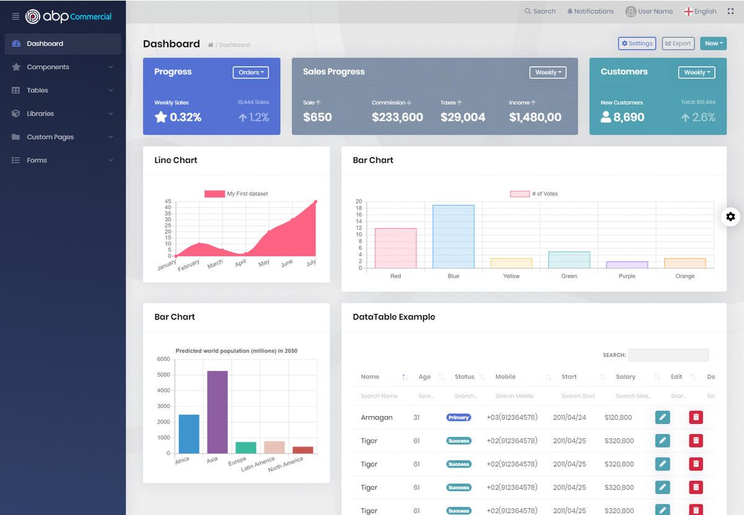Click the Asia bar in population chart
The image size is (744, 515).
(x=217, y=412)
